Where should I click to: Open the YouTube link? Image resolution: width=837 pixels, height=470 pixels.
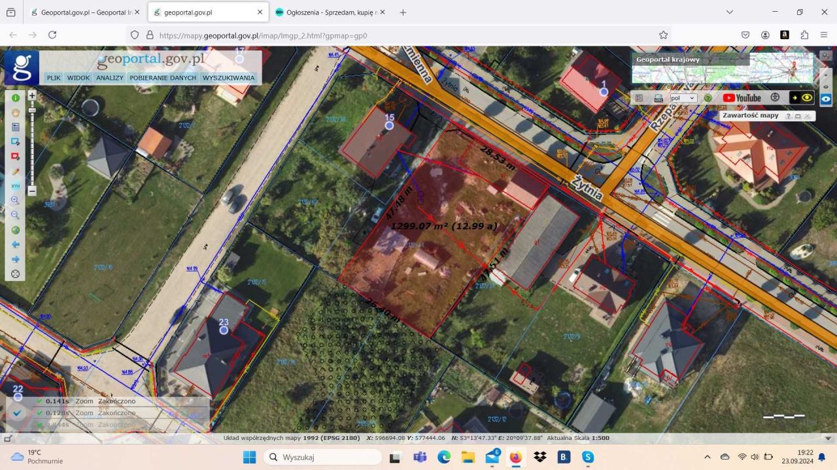pos(742,98)
